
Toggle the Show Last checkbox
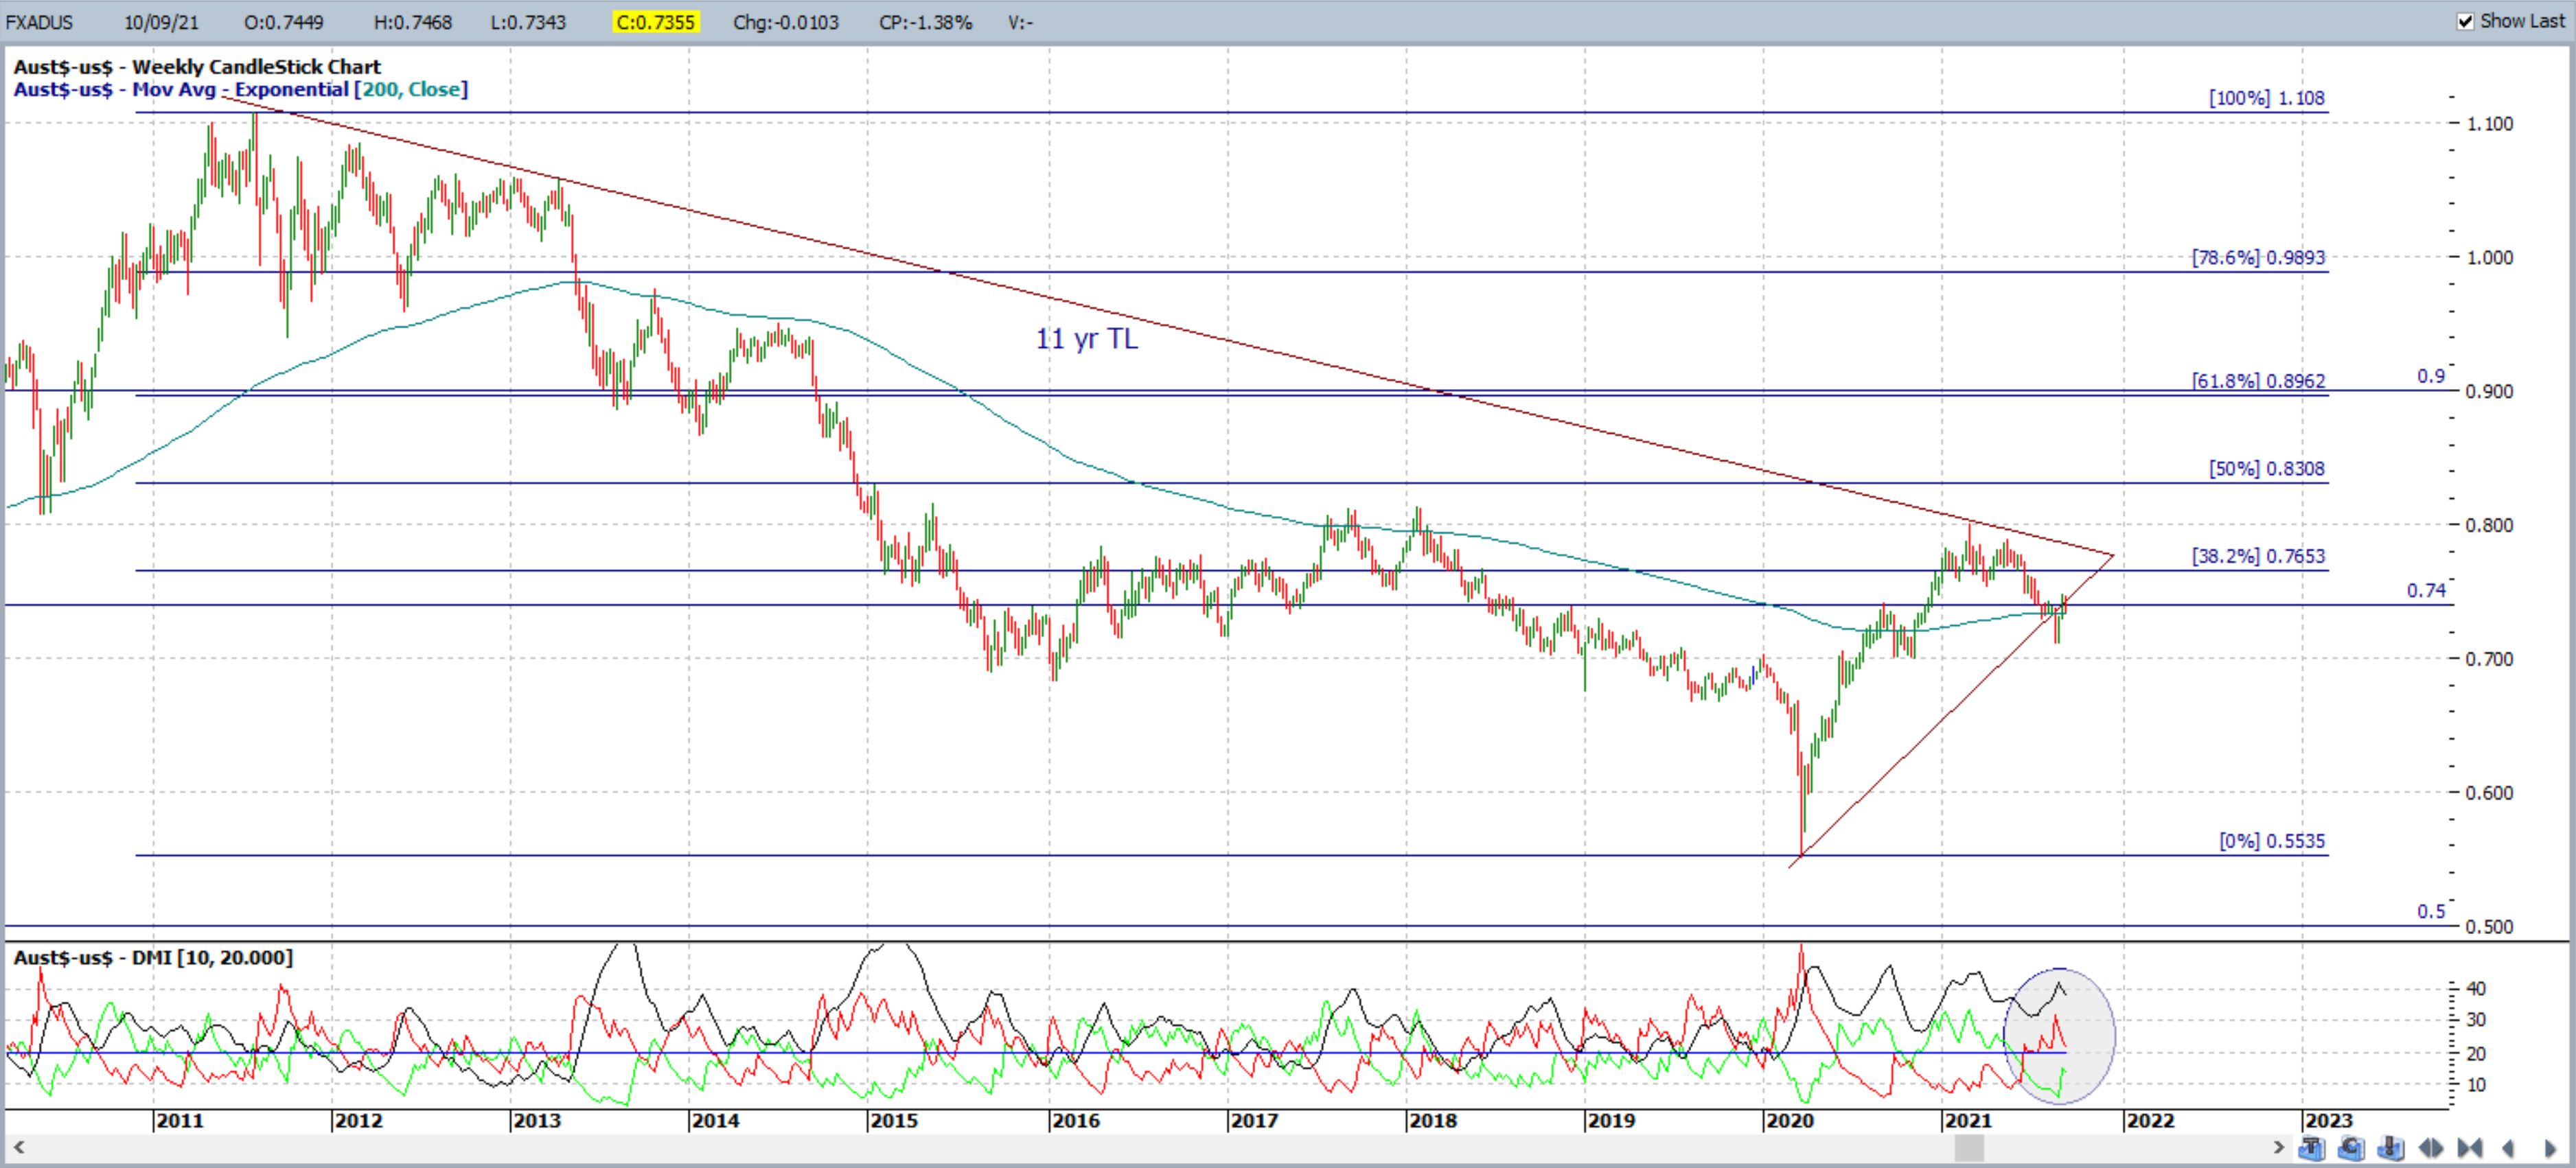(2466, 21)
